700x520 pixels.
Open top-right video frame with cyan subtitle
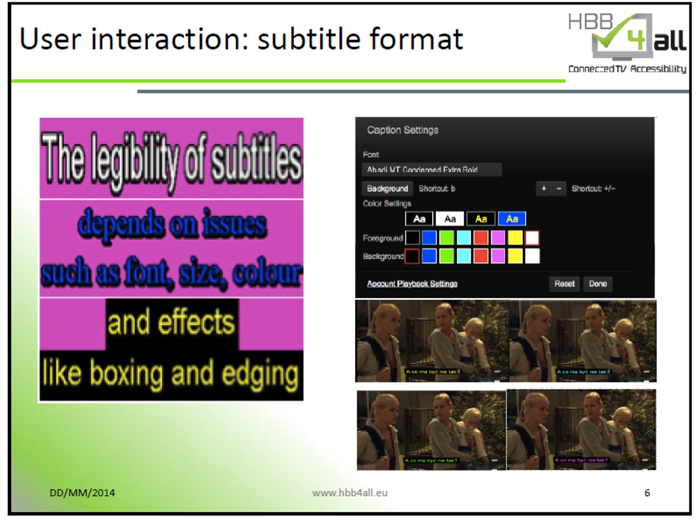pos(583,341)
